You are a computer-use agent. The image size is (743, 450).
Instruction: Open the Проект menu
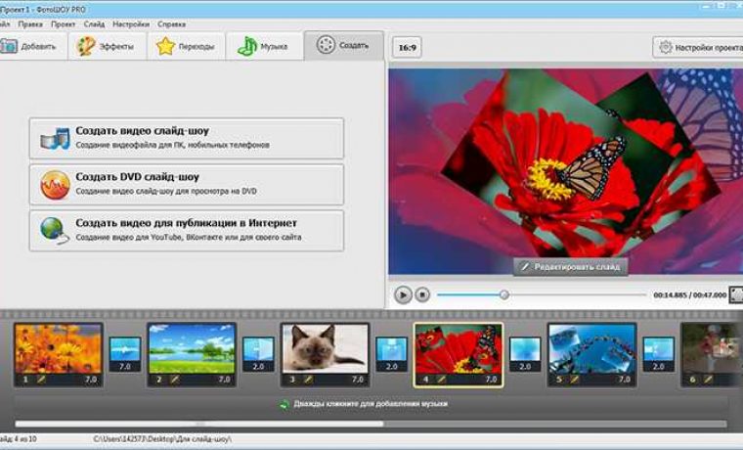63,24
